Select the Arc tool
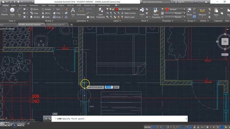230x129 pixels. (19, 12)
